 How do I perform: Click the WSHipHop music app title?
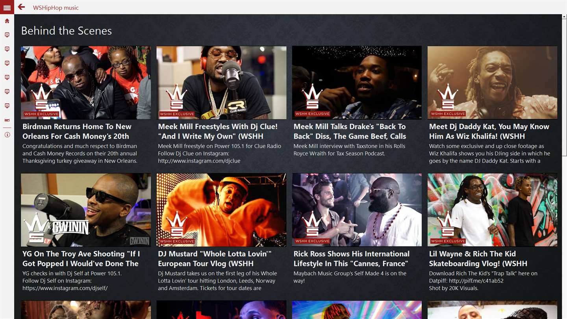click(x=56, y=7)
